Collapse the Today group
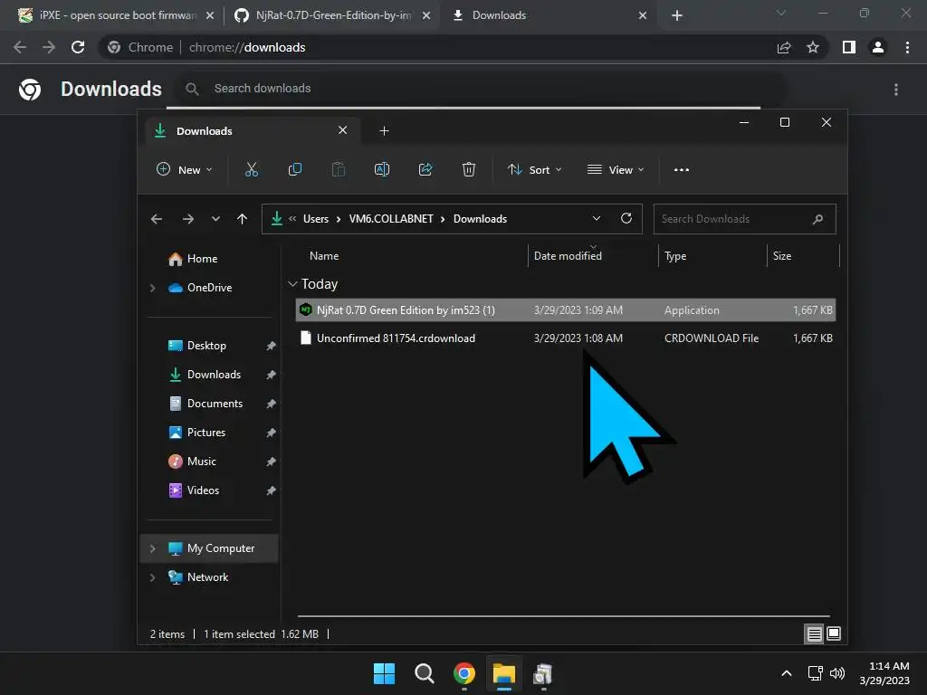Screen dimensions: 927x695 coord(292,284)
